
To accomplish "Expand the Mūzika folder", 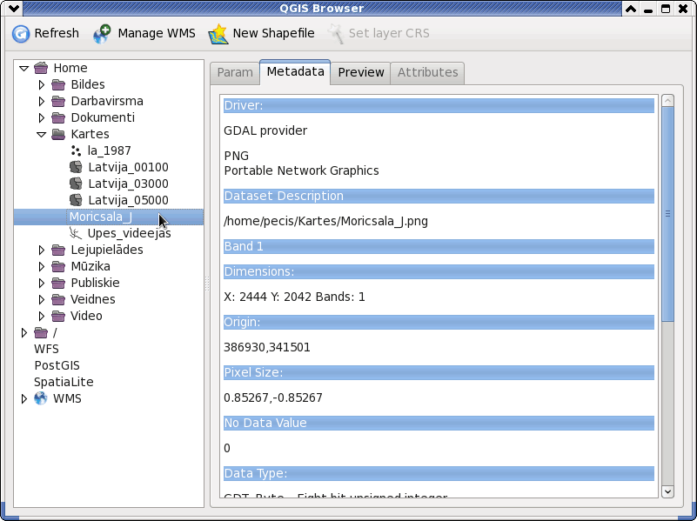I will (42, 266).
